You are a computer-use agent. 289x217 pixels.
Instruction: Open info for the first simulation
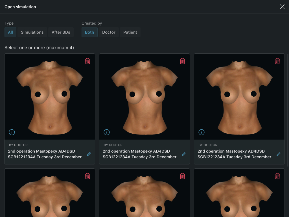pos(12,132)
